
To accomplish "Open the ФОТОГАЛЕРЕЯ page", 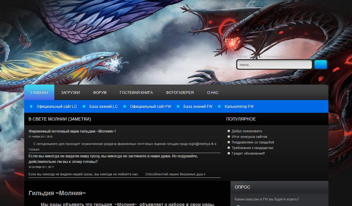I will 180,93.
